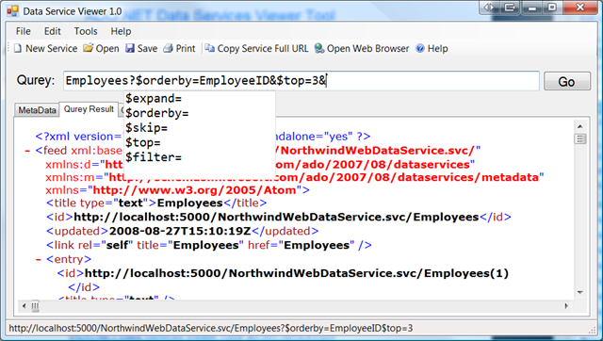Click the Qurey: label
603x341 pixels.
36,80
